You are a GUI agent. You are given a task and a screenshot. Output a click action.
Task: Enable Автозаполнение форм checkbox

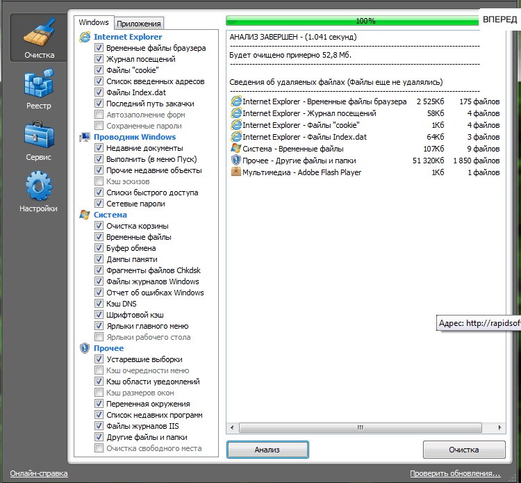point(99,115)
